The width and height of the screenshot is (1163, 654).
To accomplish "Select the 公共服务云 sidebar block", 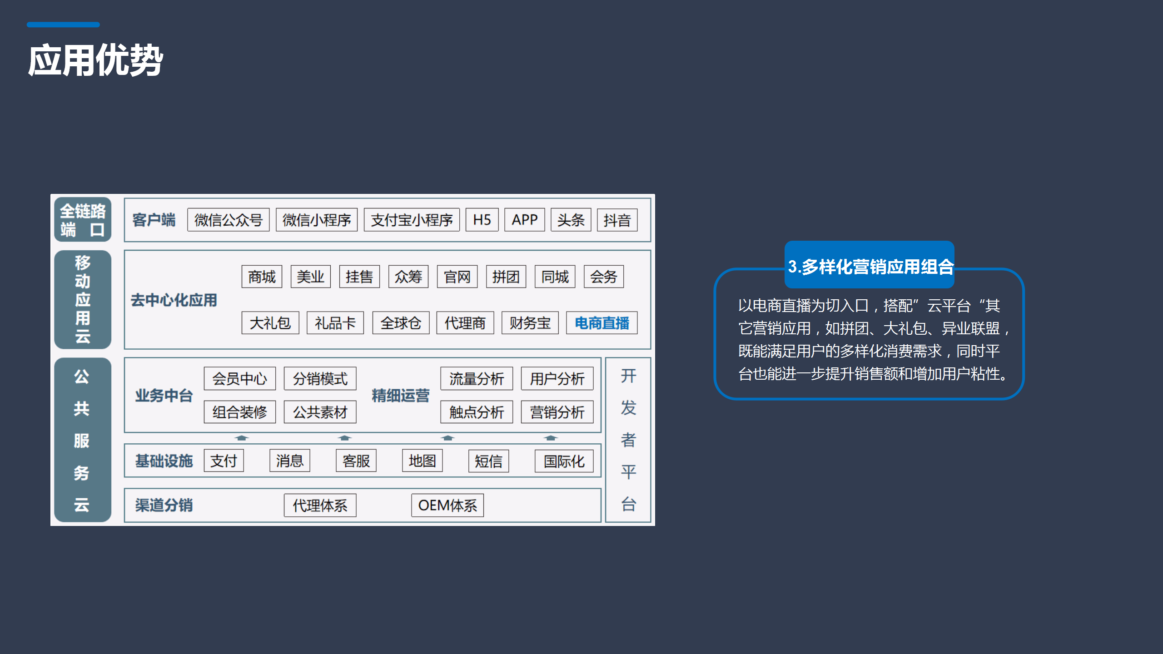I will click(x=83, y=440).
